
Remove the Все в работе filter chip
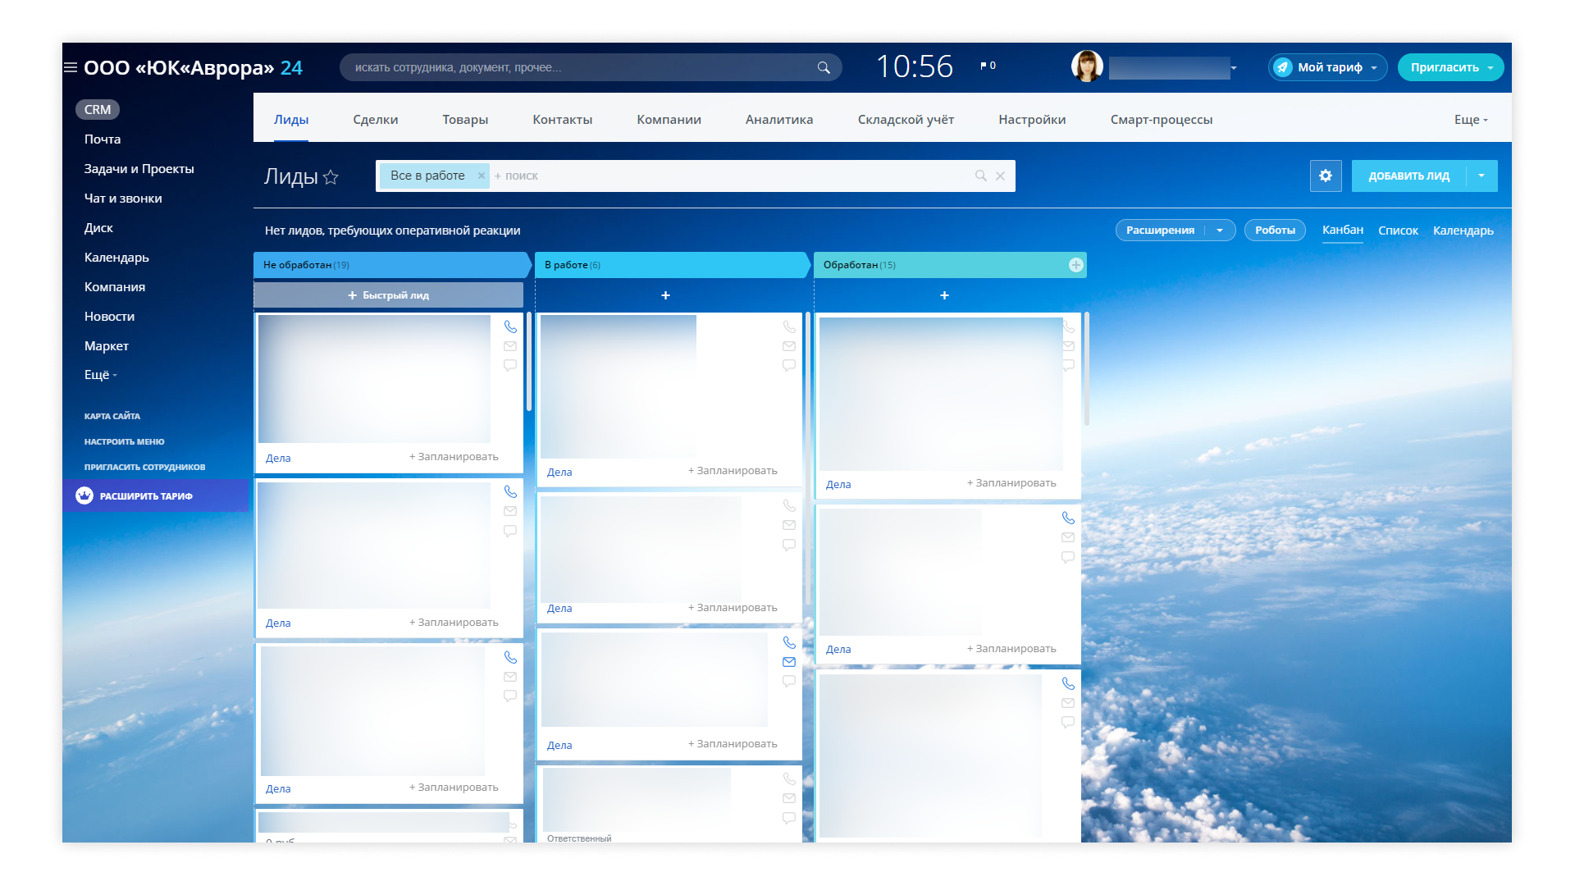pos(482,176)
